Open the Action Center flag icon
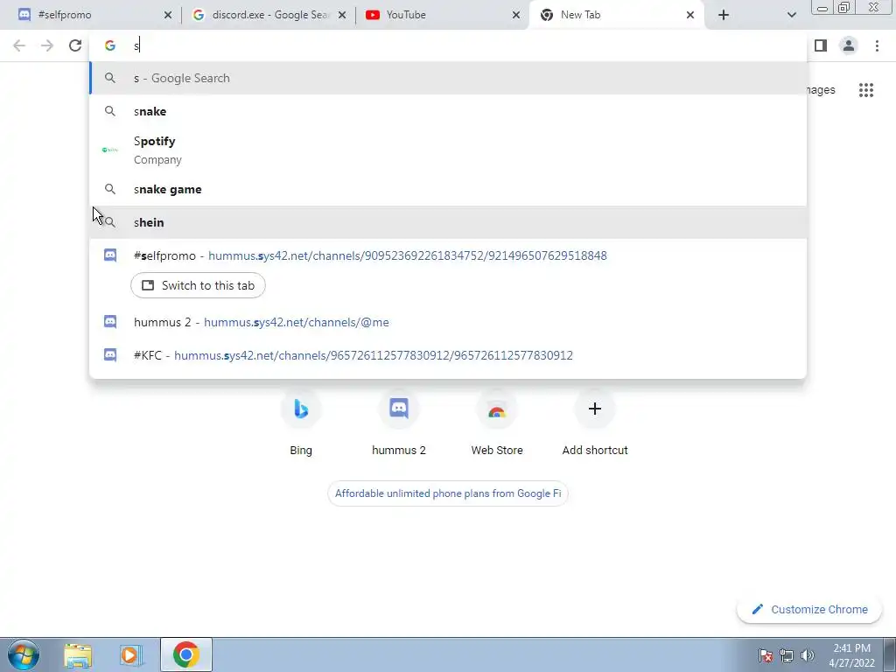Image resolution: width=896 pixels, height=672 pixels. 766,655
